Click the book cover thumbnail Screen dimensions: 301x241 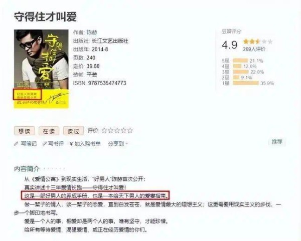click(x=41, y=69)
